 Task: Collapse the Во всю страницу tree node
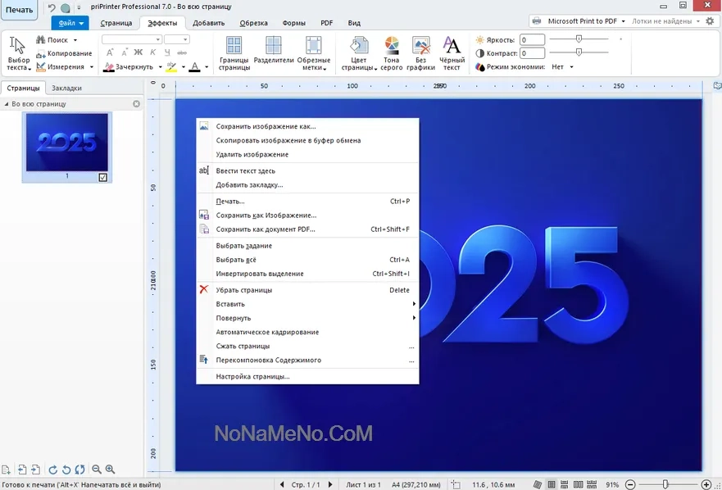click(x=6, y=104)
